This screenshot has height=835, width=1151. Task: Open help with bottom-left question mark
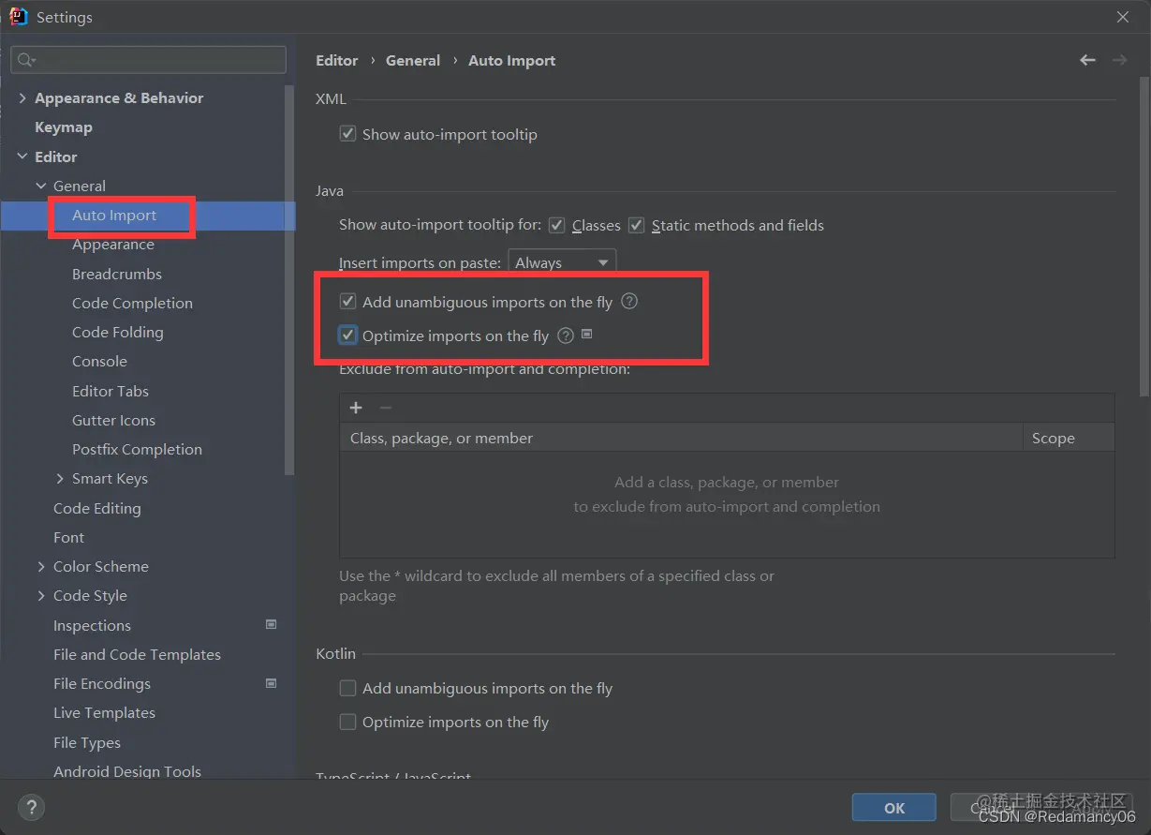click(x=31, y=807)
